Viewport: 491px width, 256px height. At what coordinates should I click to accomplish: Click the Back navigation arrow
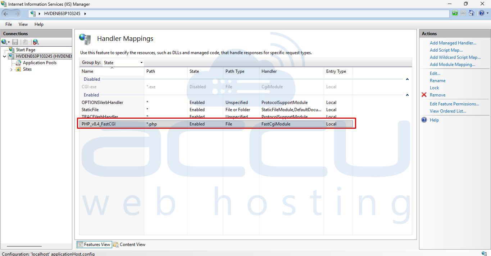tap(6, 13)
